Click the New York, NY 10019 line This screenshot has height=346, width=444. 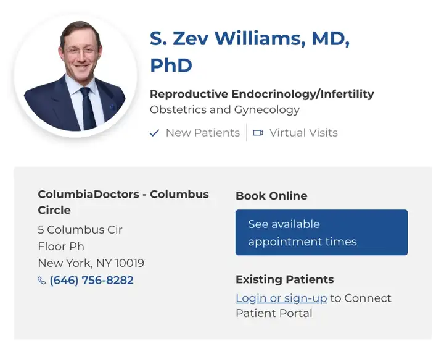[91, 263]
